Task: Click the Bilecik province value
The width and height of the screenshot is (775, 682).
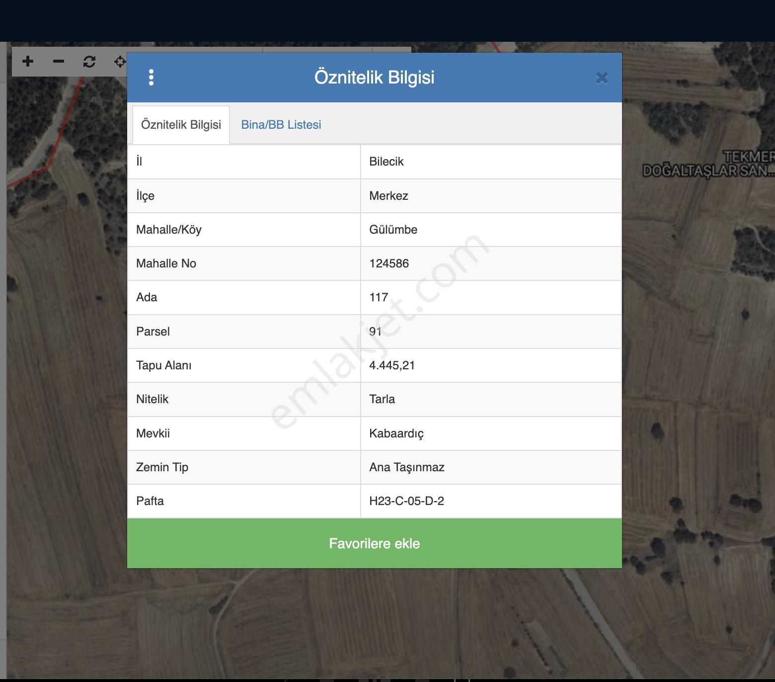Action: click(386, 162)
